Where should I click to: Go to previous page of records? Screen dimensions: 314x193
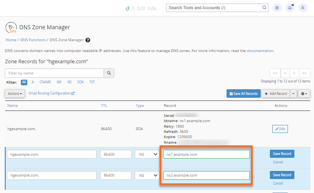point(285,73)
